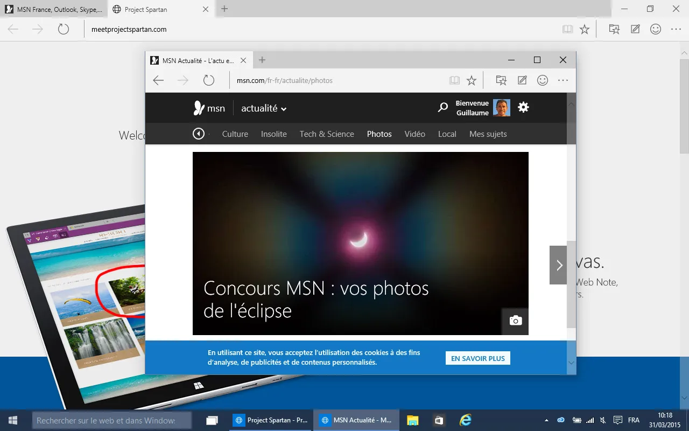
Task: Make a Web Note in MSN Actualité window
Action: point(522,80)
